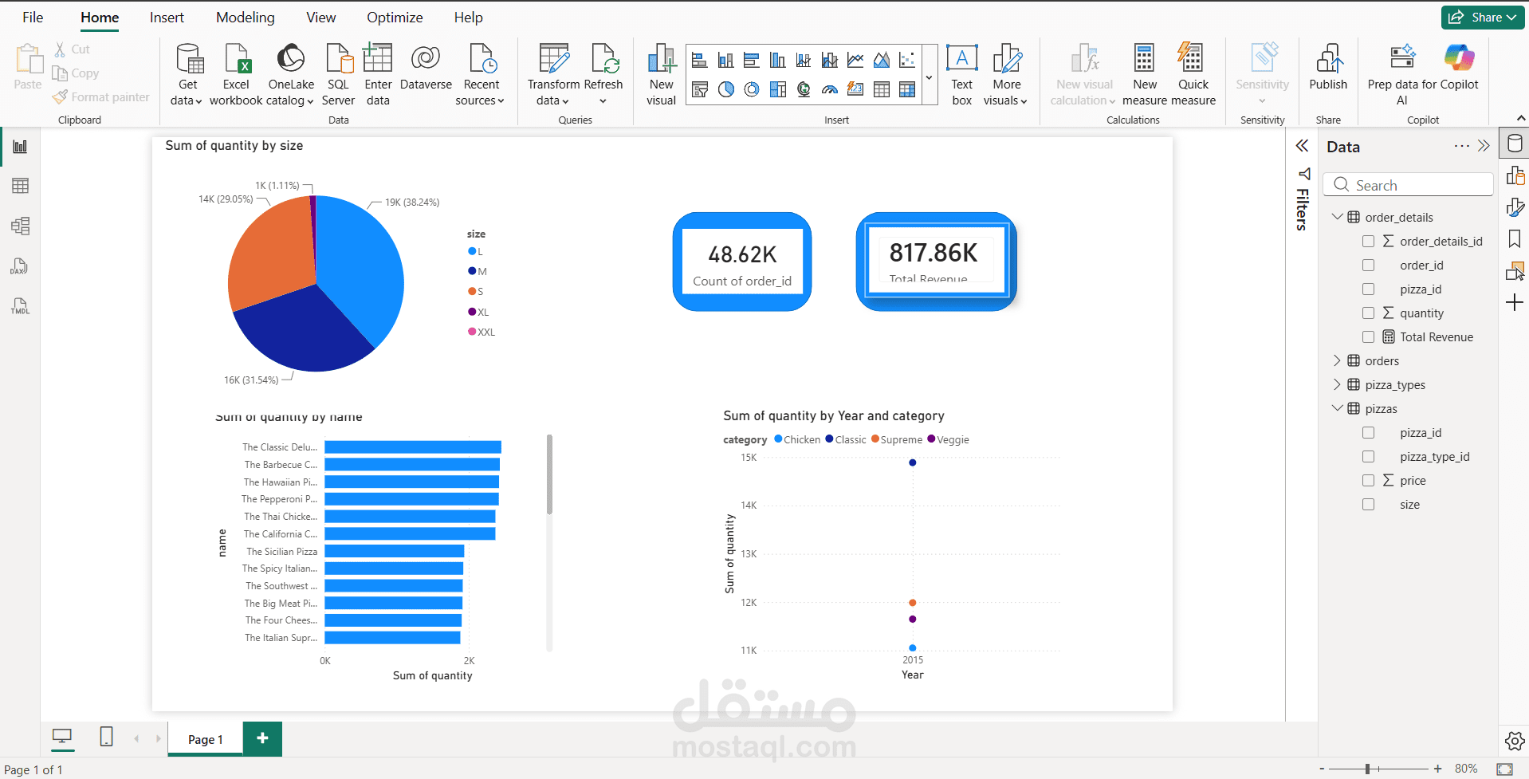Image resolution: width=1529 pixels, height=779 pixels.
Task: Check the quantity field
Action: (1368, 313)
